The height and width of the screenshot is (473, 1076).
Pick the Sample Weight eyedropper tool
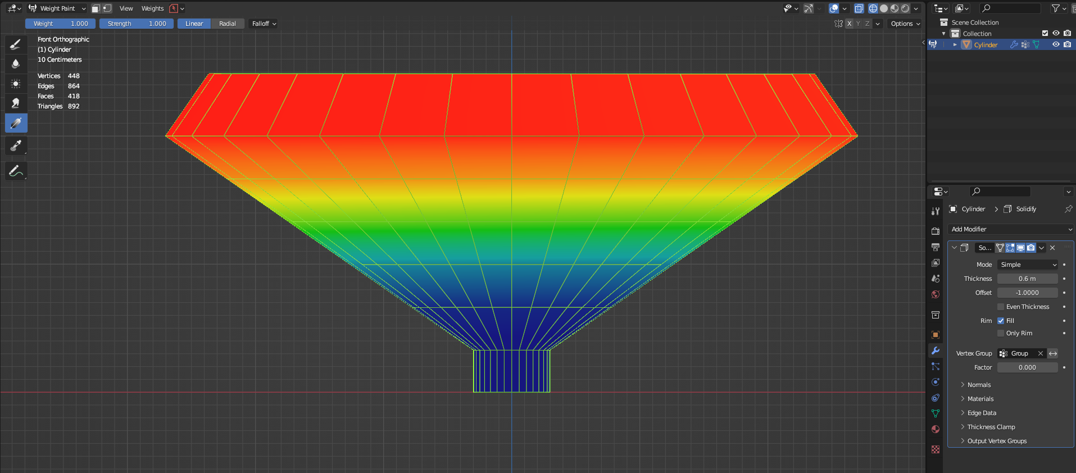point(16,146)
